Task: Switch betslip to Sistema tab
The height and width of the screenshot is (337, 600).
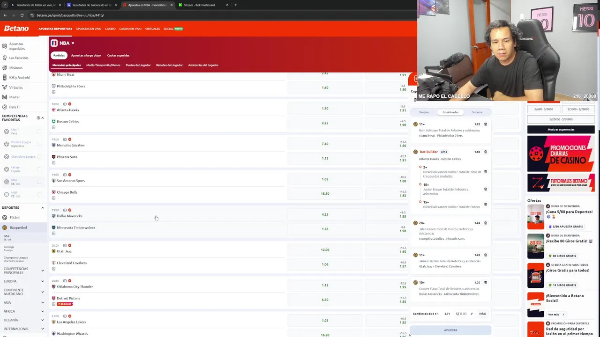Action: click(x=477, y=112)
